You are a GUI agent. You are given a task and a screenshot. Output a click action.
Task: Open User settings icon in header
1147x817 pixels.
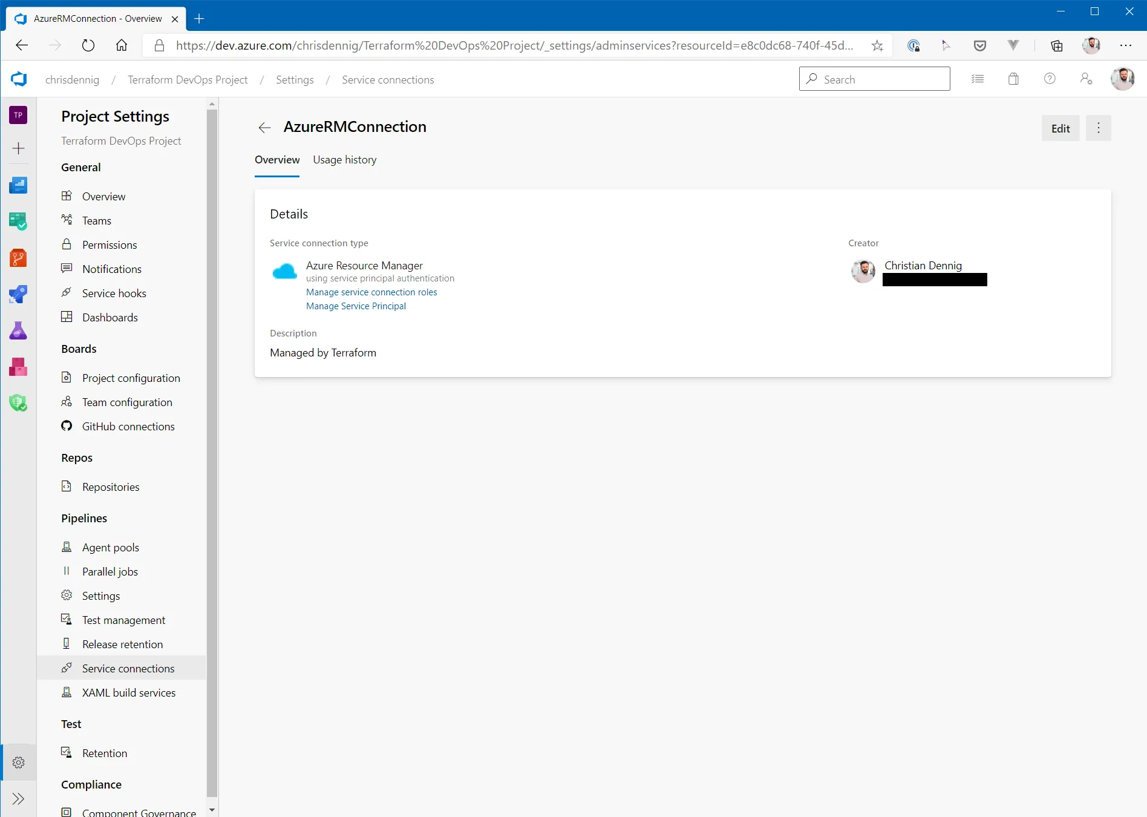(x=1086, y=79)
